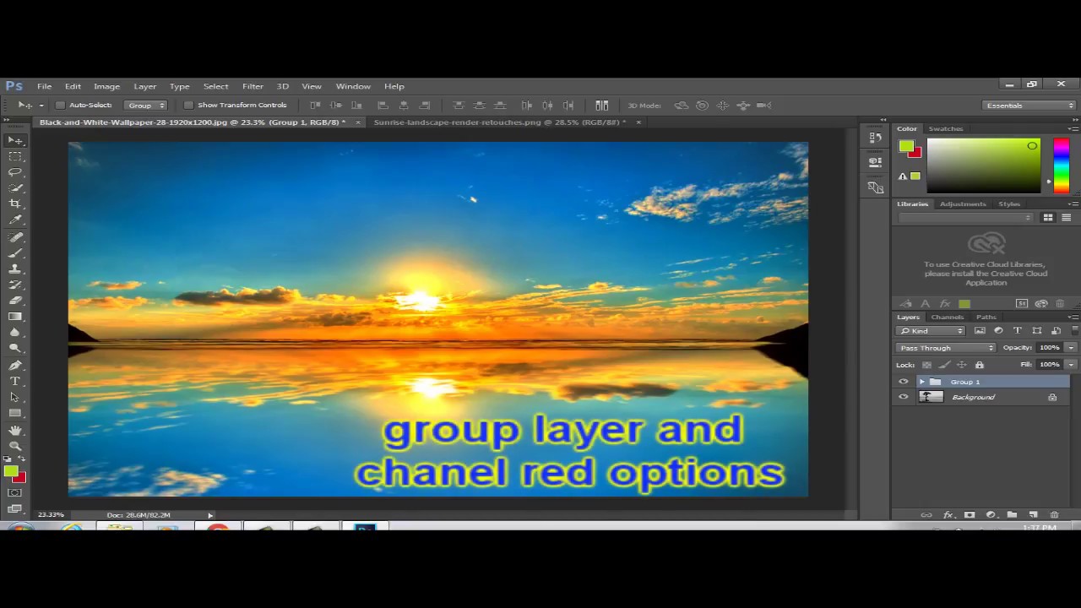Click the link layers icon

tap(926, 515)
